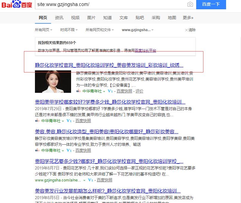The width and height of the screenshot is (241, 203).
Task: Open 百度快照 under 贵阳学花艺 result
Action: click(x=104, y=180)
